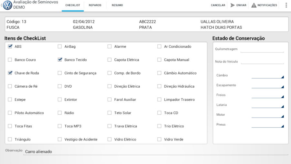Open the three-dot overflow menu
Viewport: 291px width, 164px height.
coord(286,5)
